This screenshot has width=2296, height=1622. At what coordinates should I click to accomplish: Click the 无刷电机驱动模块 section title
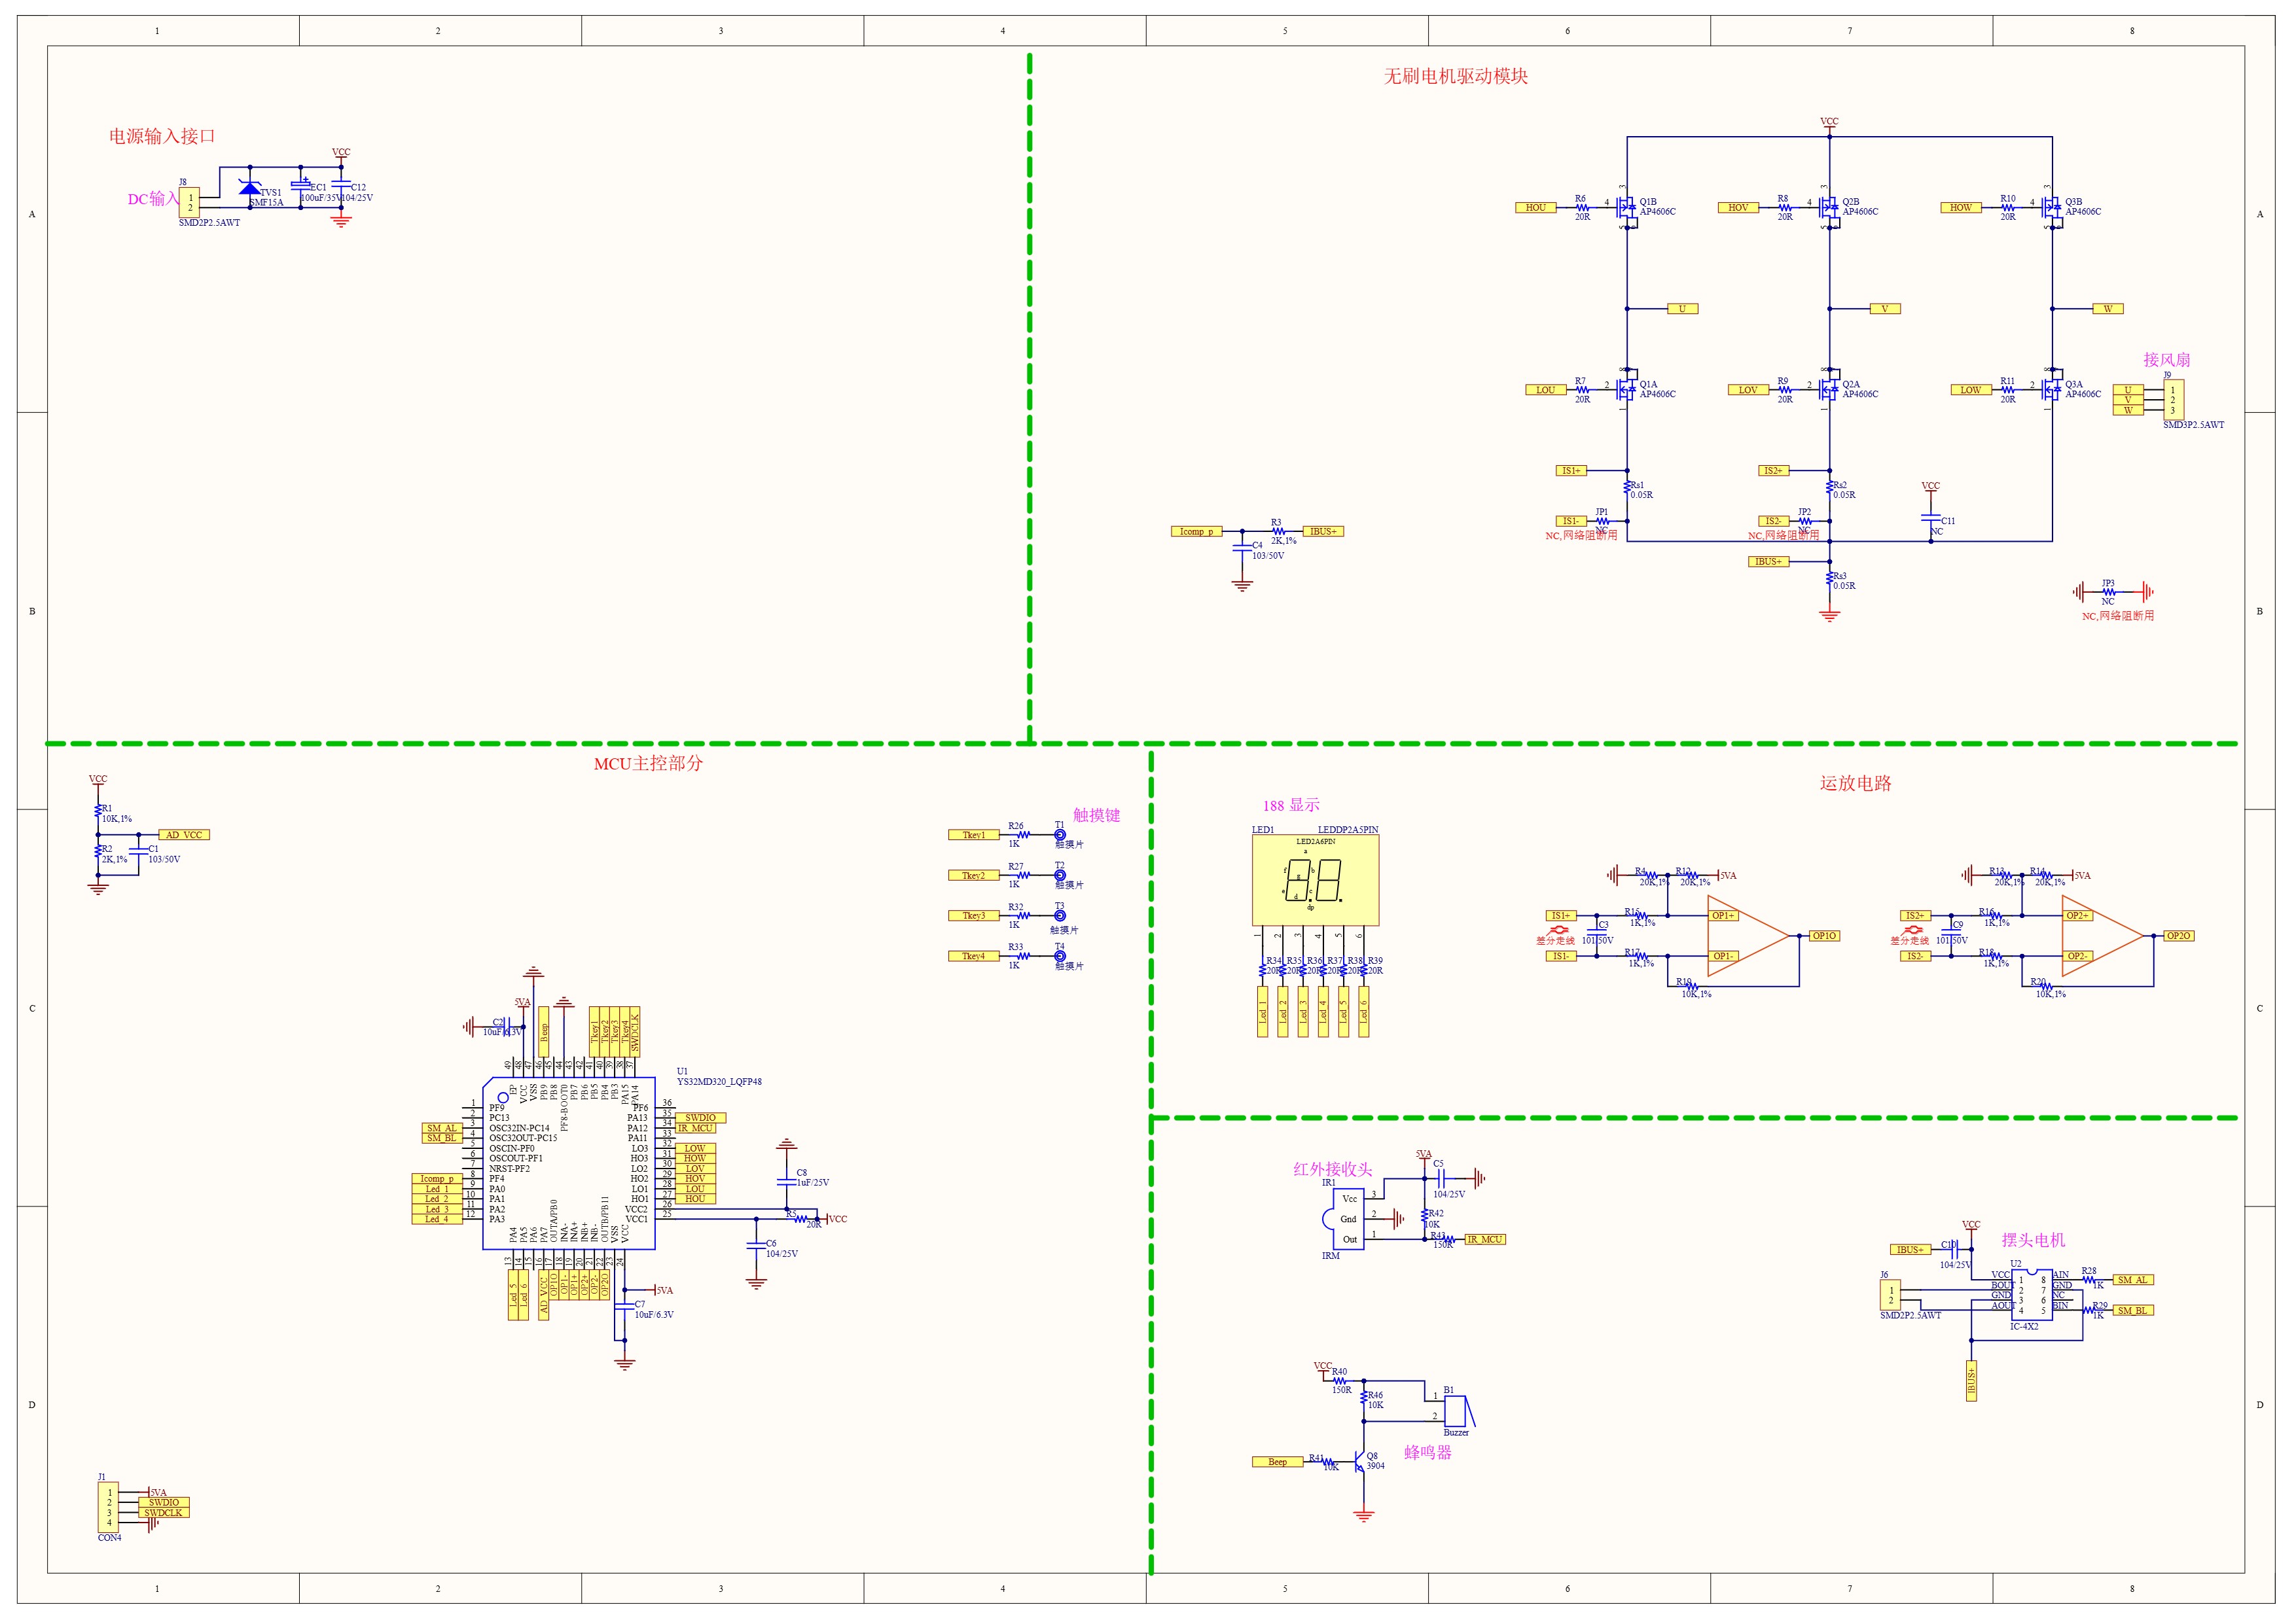point(1456,77)
